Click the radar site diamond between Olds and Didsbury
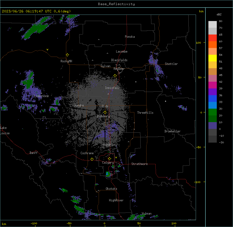 click(105, 112)
